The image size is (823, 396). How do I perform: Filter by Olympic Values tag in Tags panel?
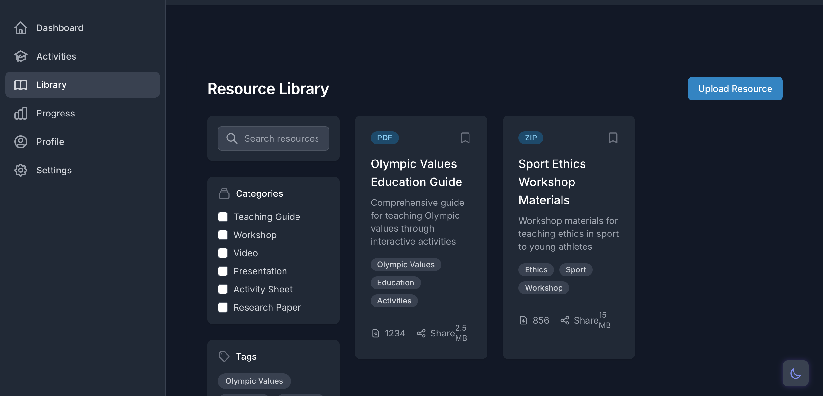pos(254,381)
